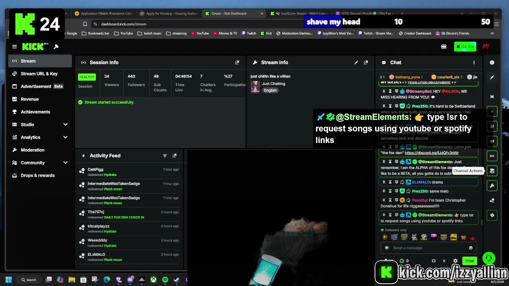Click the browser address bar URL
Viewport: 509px width, 286px height.
[124, 24]
